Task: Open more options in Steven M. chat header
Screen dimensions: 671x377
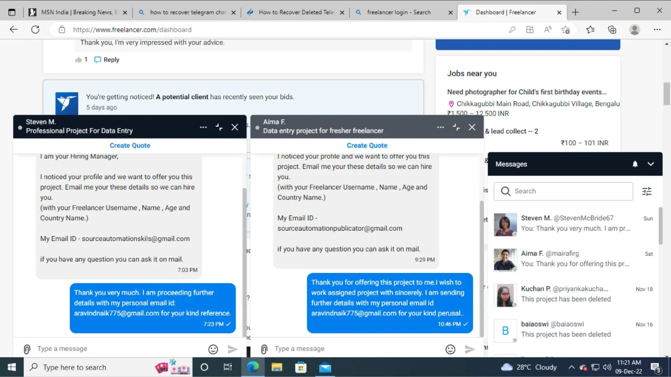Action: [203, 127]
